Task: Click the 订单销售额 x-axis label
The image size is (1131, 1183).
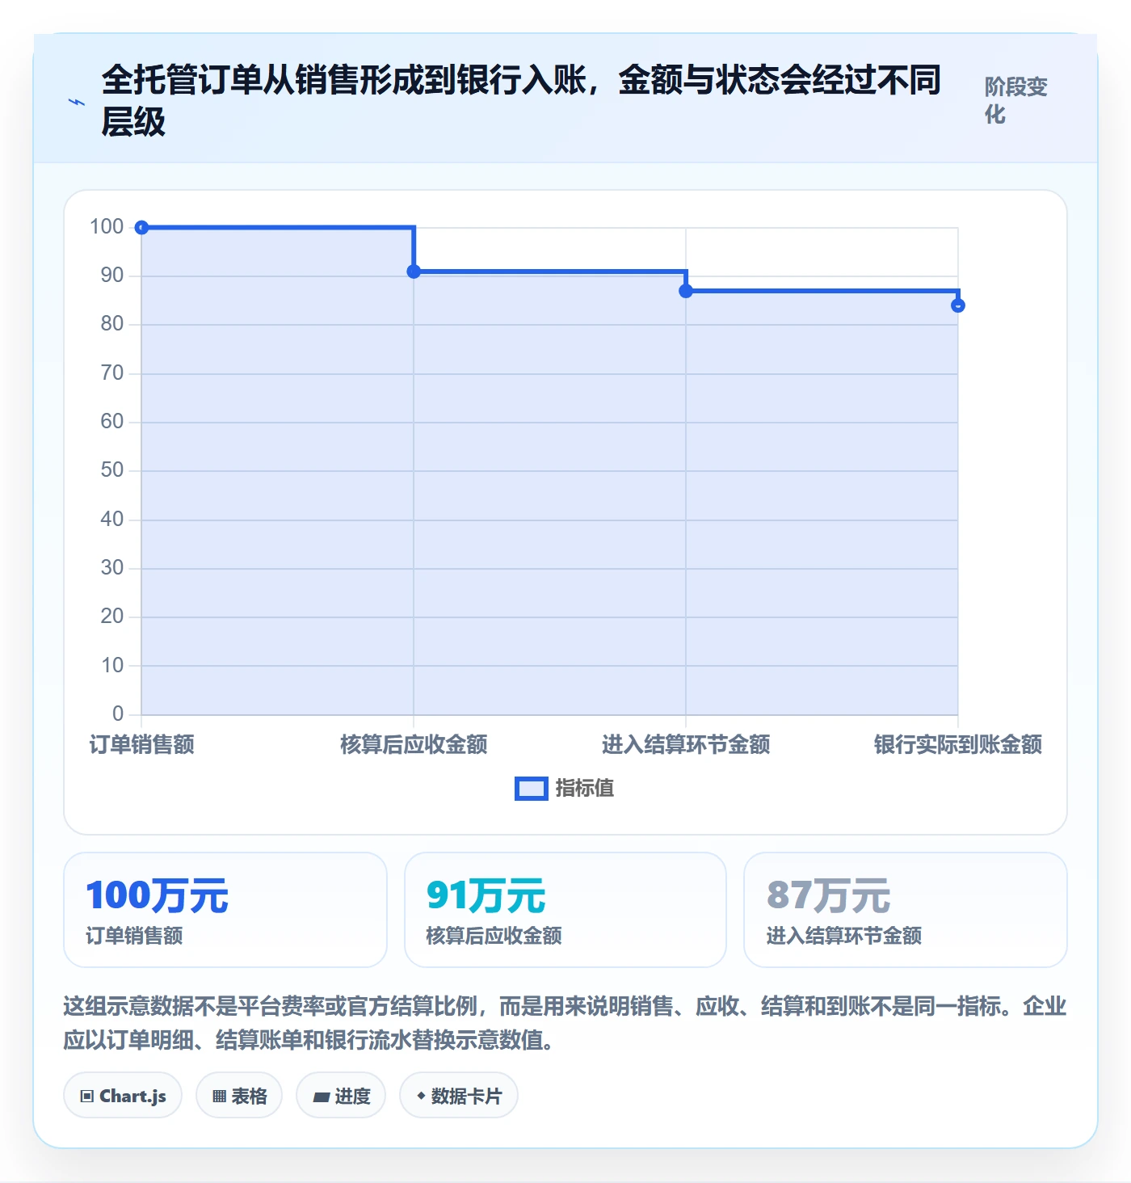Action: point(141,744)
